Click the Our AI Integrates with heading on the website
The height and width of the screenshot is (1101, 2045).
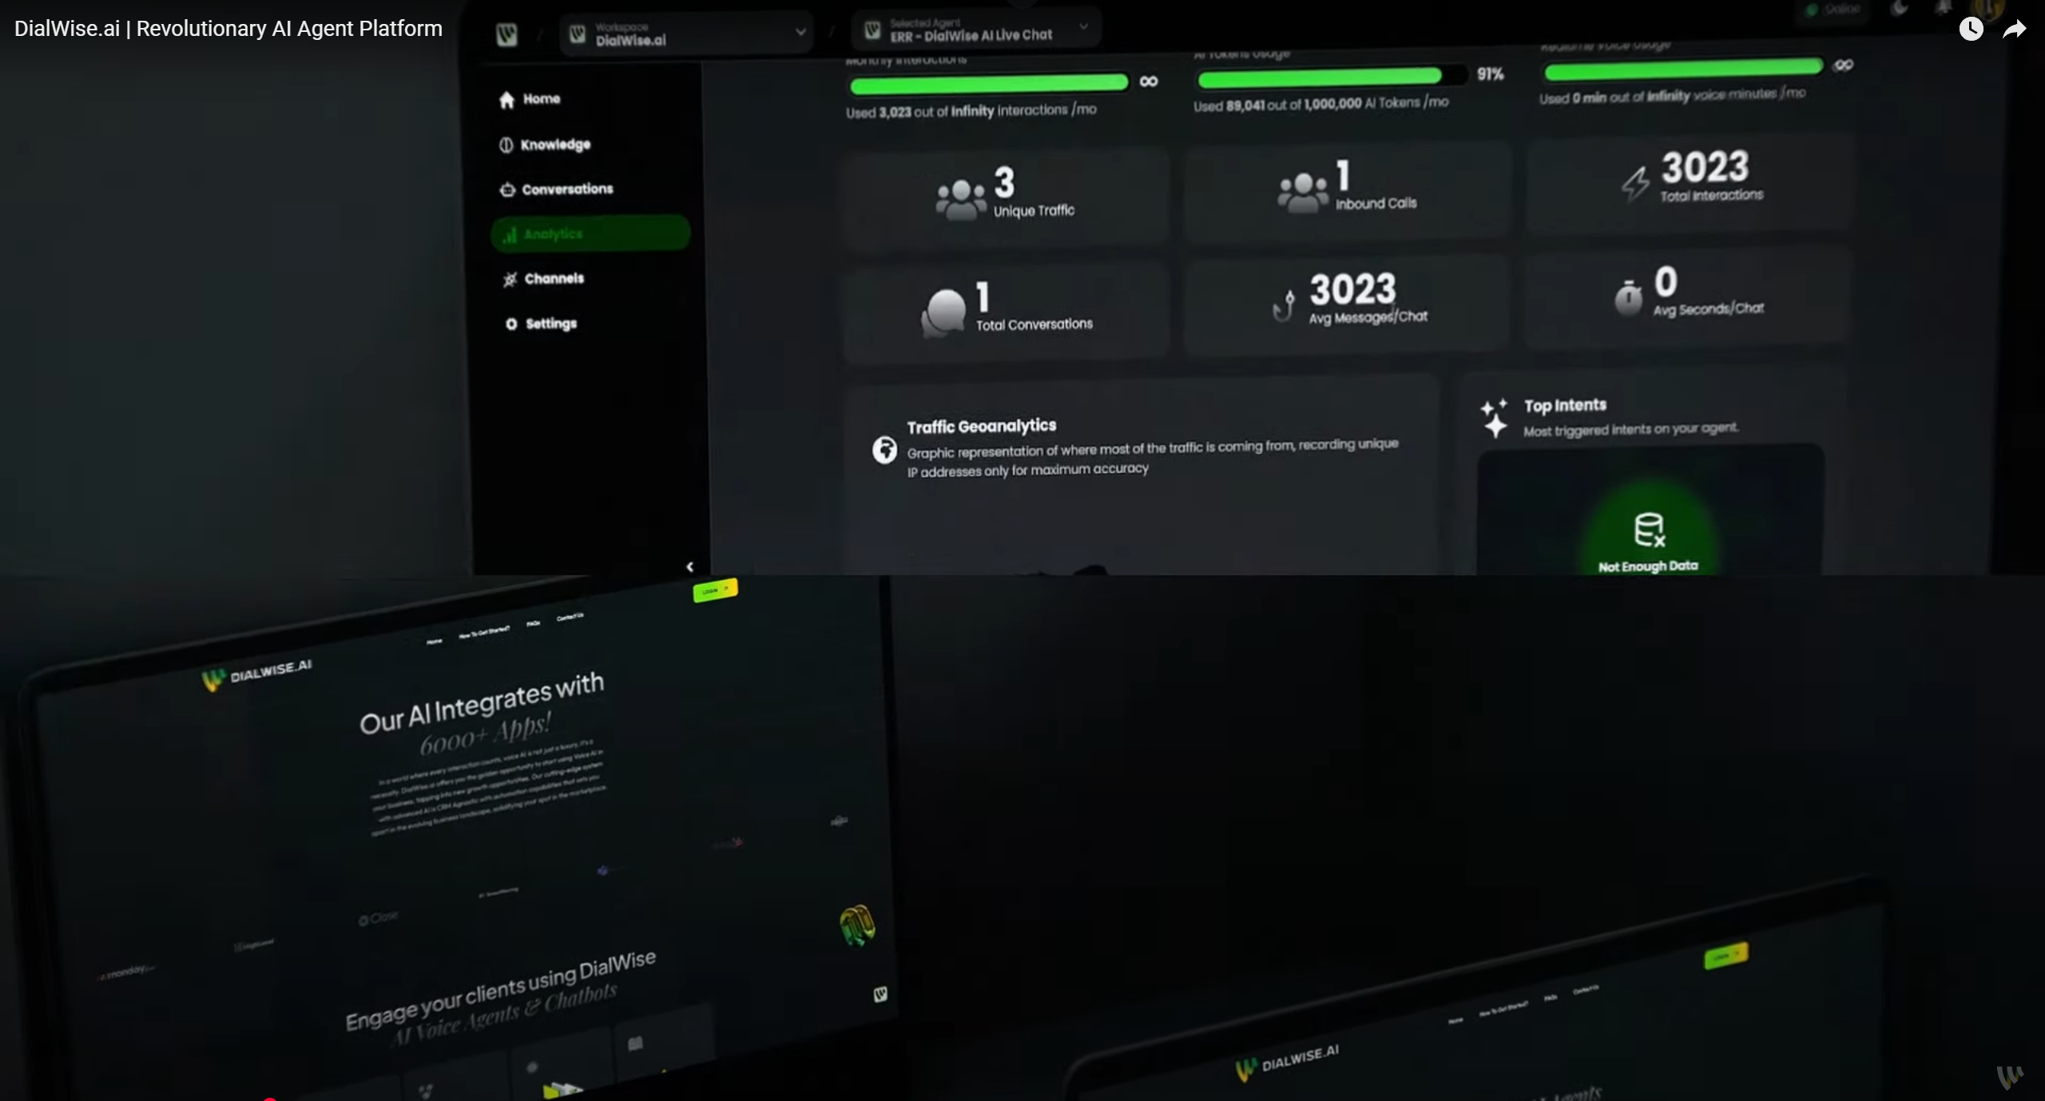482,702
